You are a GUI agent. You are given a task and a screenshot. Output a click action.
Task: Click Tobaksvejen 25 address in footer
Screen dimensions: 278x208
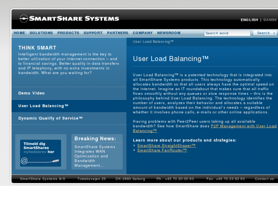click(91, 179)
